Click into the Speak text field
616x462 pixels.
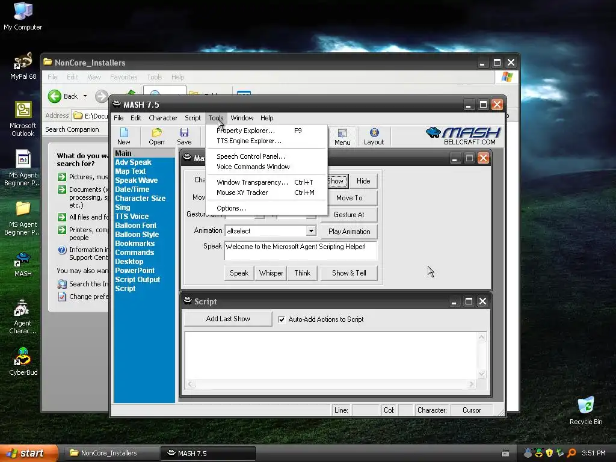click(301, 251)
